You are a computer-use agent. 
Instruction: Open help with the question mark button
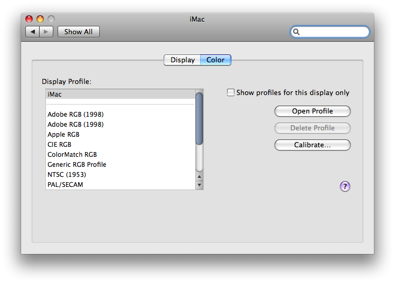(x=345, y=186)
